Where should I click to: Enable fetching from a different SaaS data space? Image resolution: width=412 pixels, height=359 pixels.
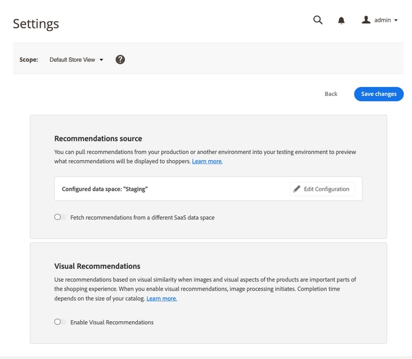pos(60,217)
